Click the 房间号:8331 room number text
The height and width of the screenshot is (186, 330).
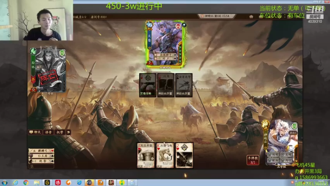pos(99,17)
